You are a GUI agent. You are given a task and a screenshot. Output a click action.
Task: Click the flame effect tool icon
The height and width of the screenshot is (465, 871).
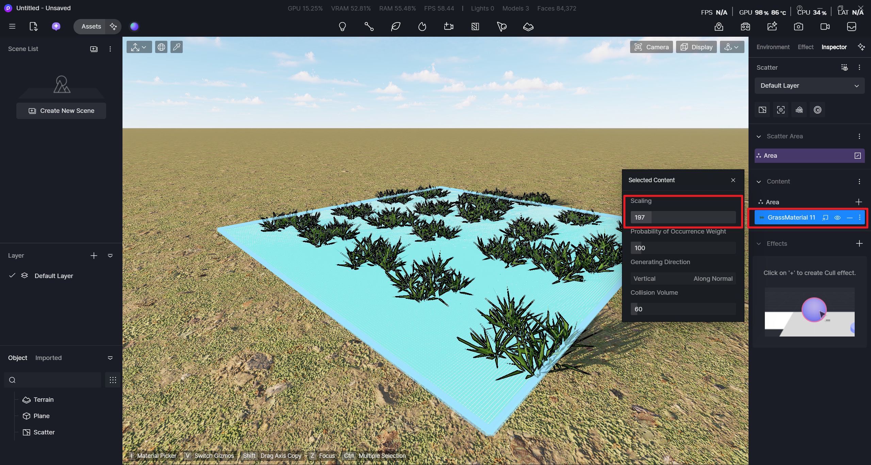422,27
